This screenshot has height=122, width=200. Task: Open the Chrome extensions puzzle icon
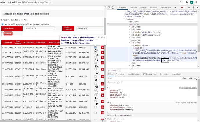(x=187, y=2)
